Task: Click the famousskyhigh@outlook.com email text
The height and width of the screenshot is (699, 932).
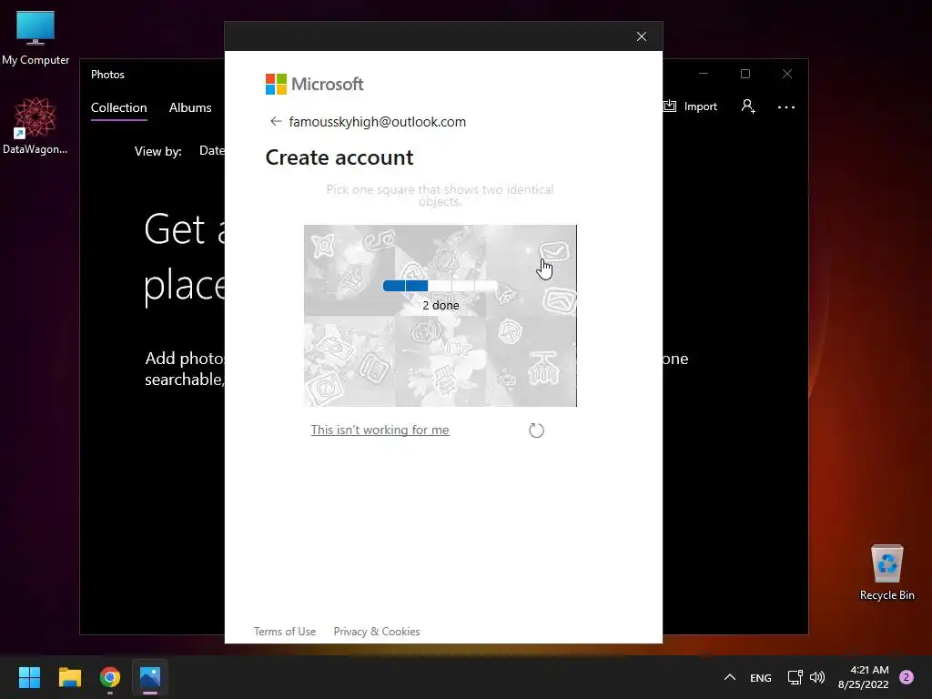Action: coord(378,122)
